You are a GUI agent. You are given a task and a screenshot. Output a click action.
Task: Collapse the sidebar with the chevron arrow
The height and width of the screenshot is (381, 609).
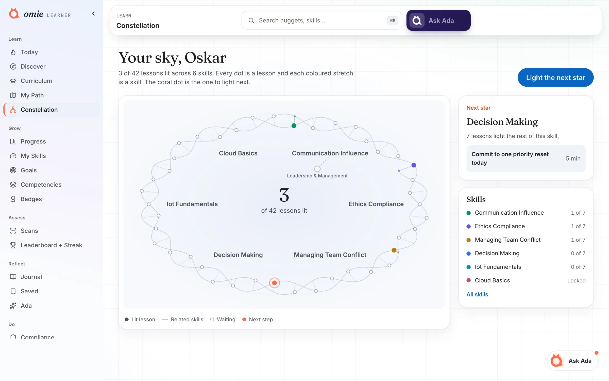[94, 14]
